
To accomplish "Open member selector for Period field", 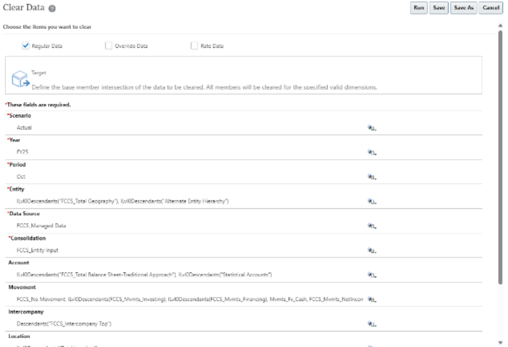I will (x=372, y=177).
